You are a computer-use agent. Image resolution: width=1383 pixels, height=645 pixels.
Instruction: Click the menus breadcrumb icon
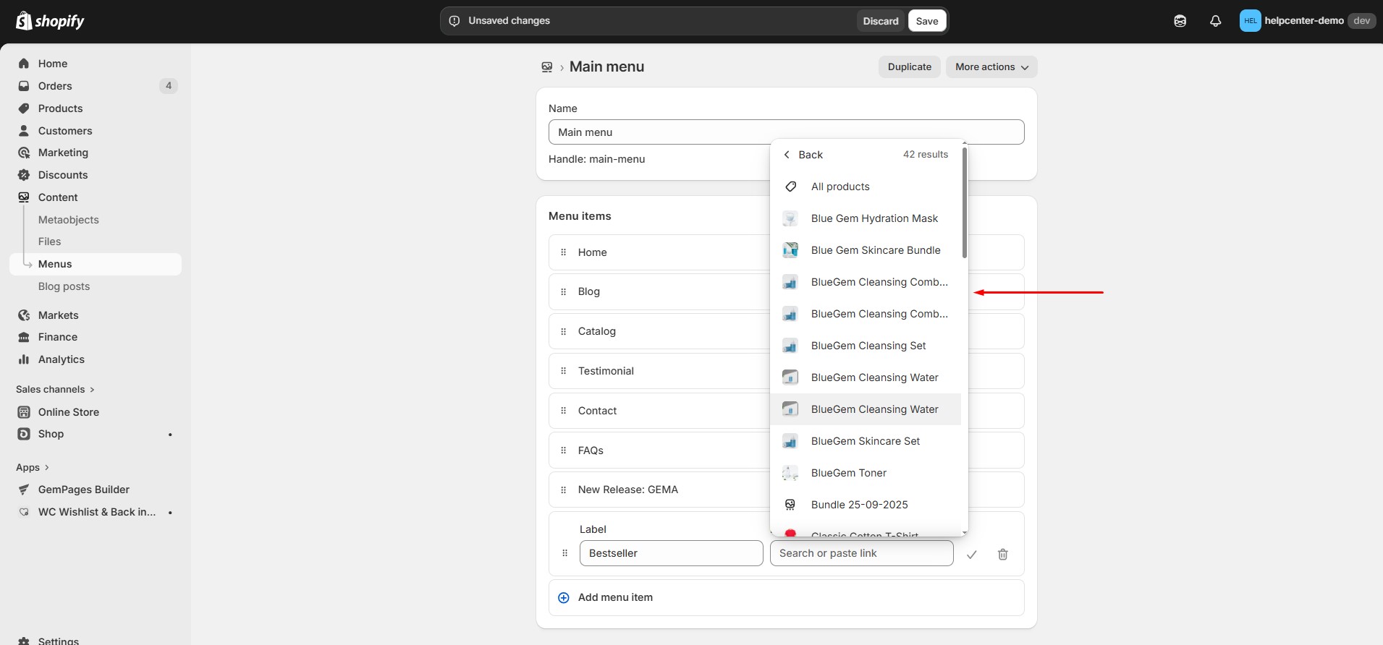click(547, 67)
